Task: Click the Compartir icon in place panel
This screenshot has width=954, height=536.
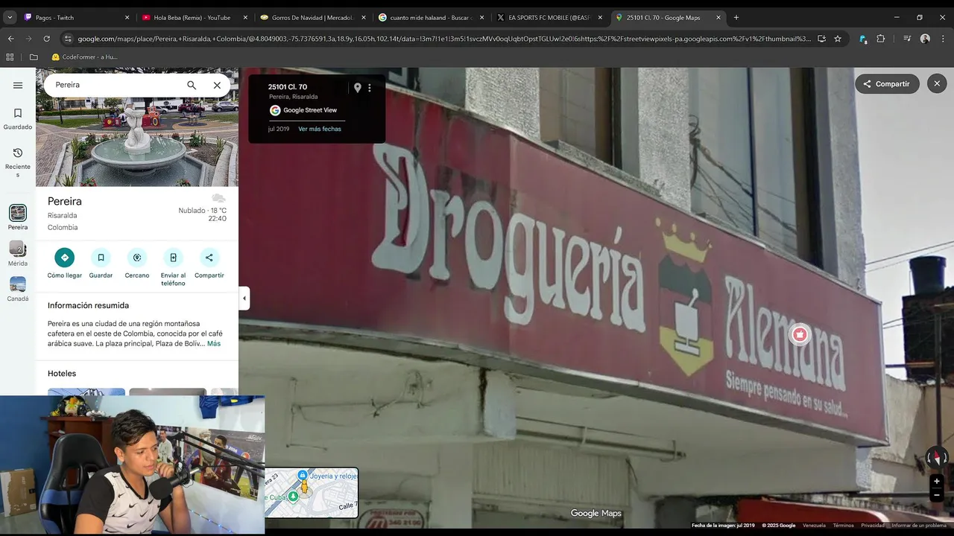Action: coord(209,258)
